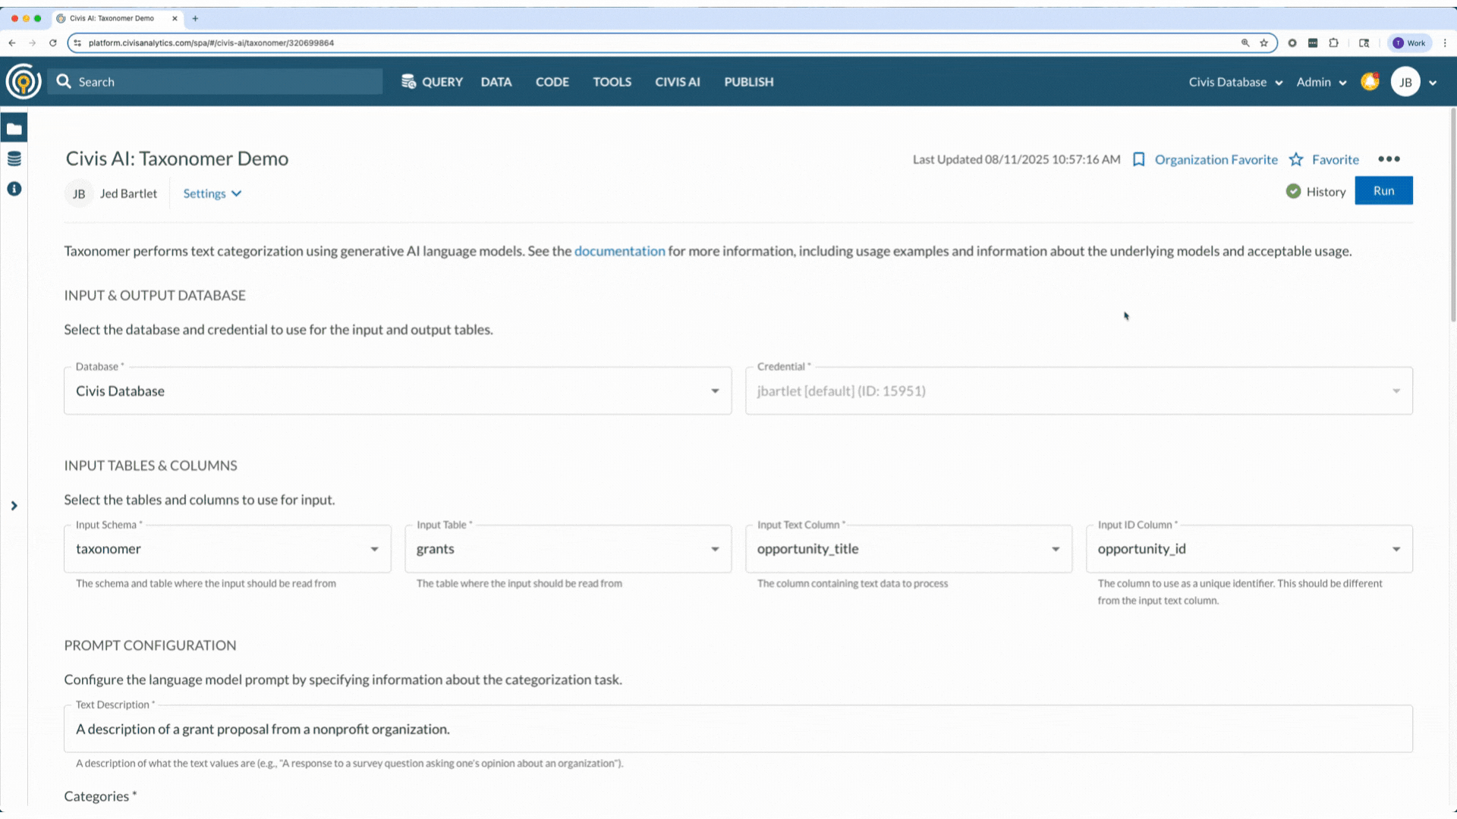The height and width of the screenshot is (819, 1457).
Task: Click the notifications bell icon
Action: pos(1370,81)
